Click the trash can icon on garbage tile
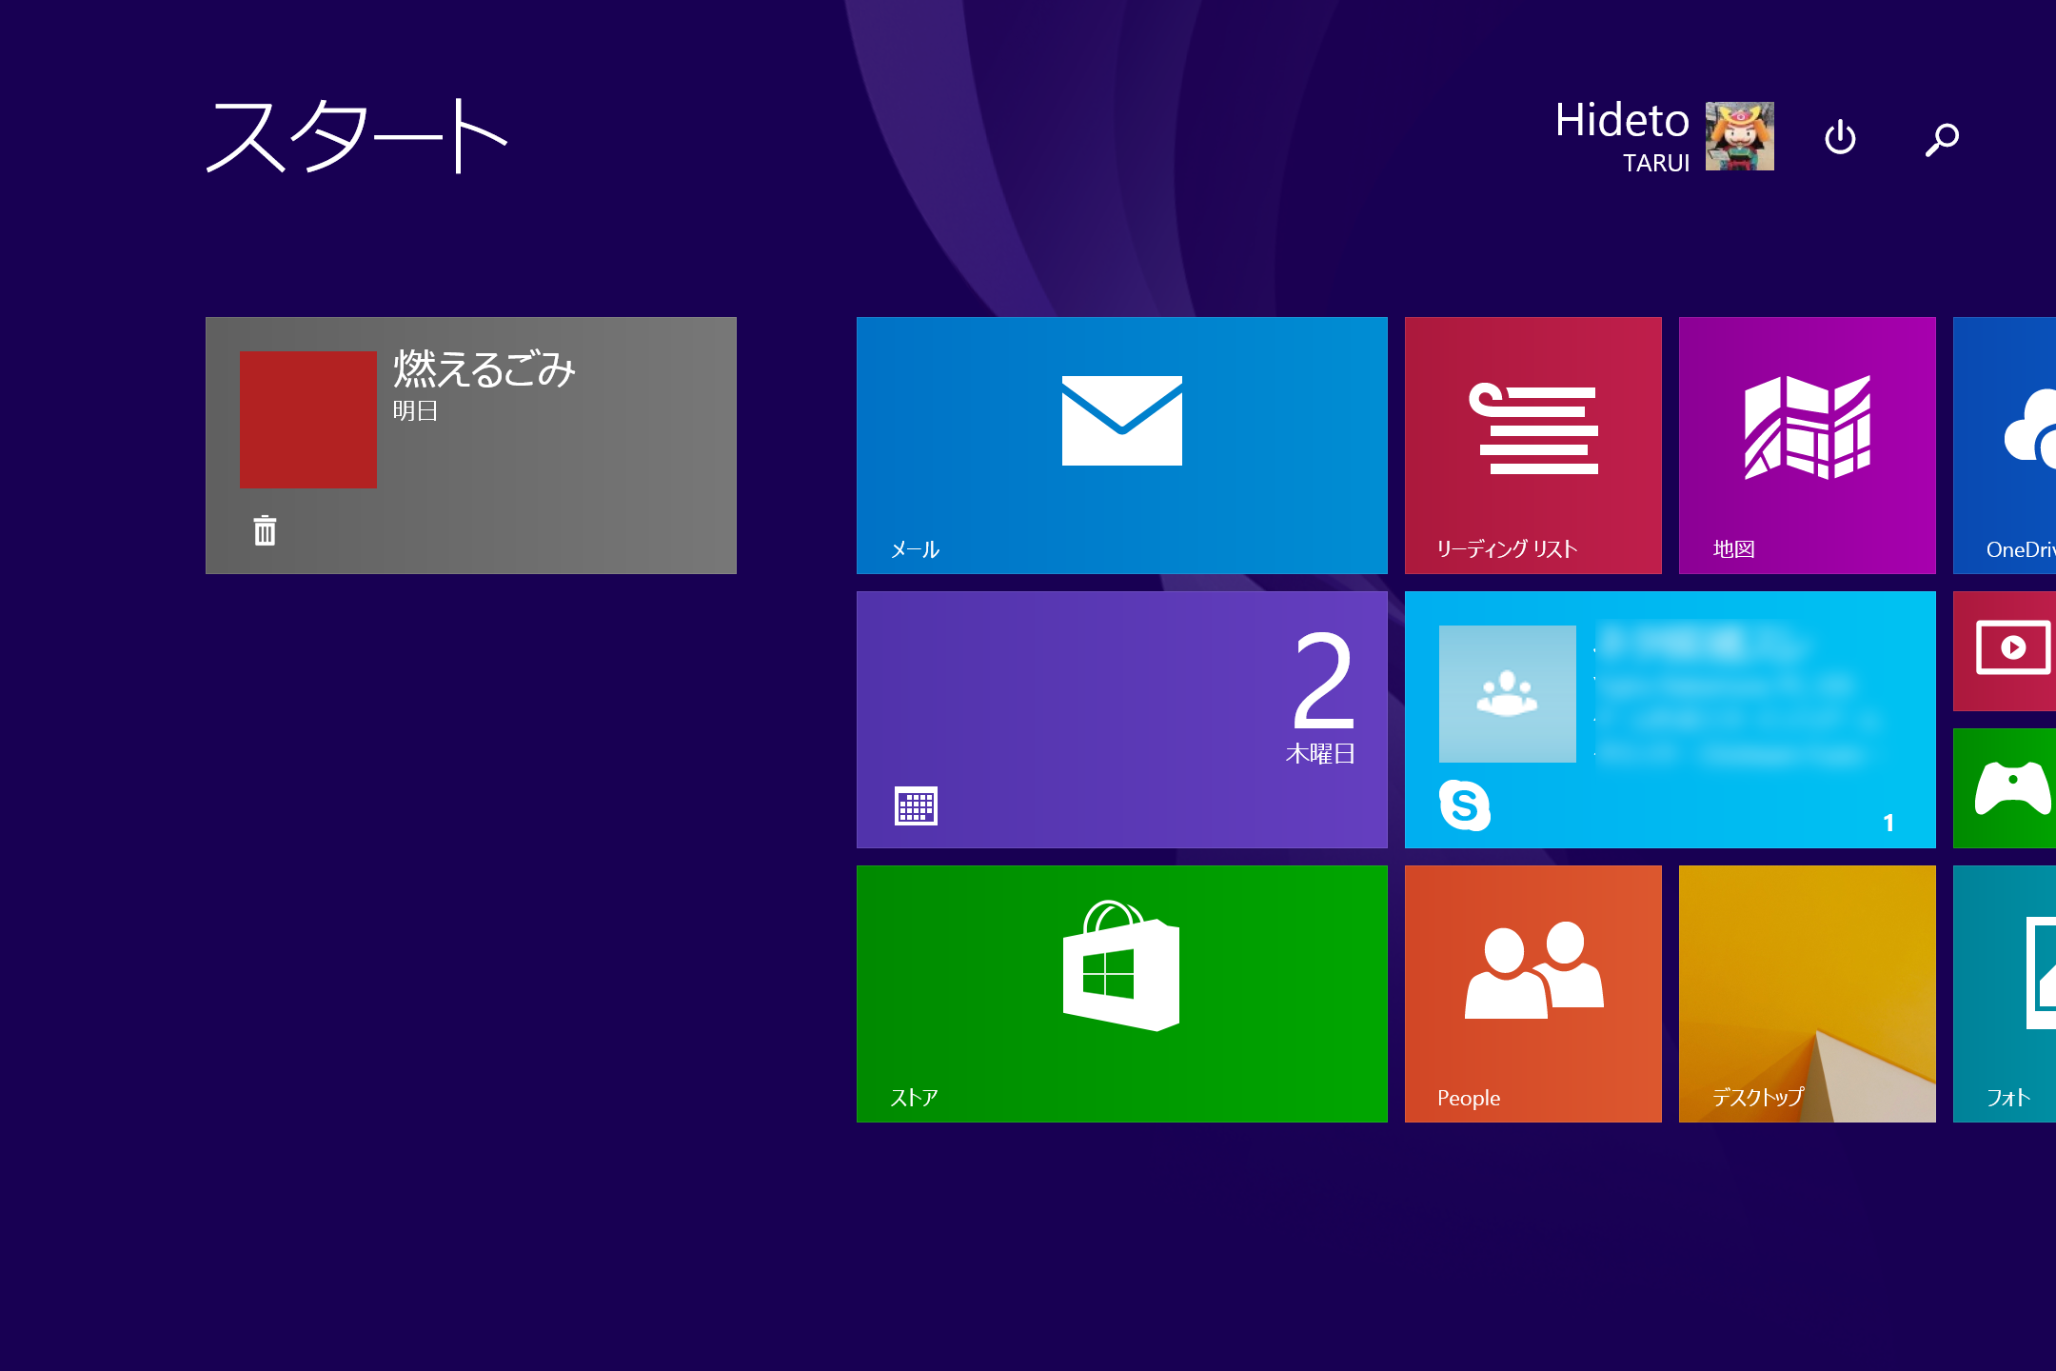This screenshot has width=2056, height=1371. pyautogui.click(x=265, y=530)
